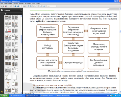Open the Файл menu
121x97 pixels.
click(x=2, y=3)
